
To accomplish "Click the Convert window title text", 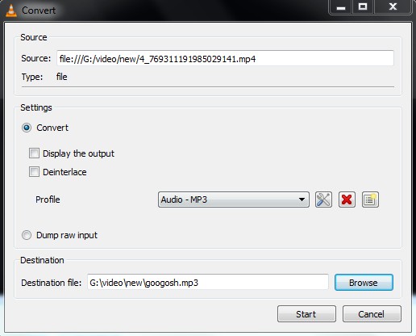I will pyautogui.click(x=39, y=10).
